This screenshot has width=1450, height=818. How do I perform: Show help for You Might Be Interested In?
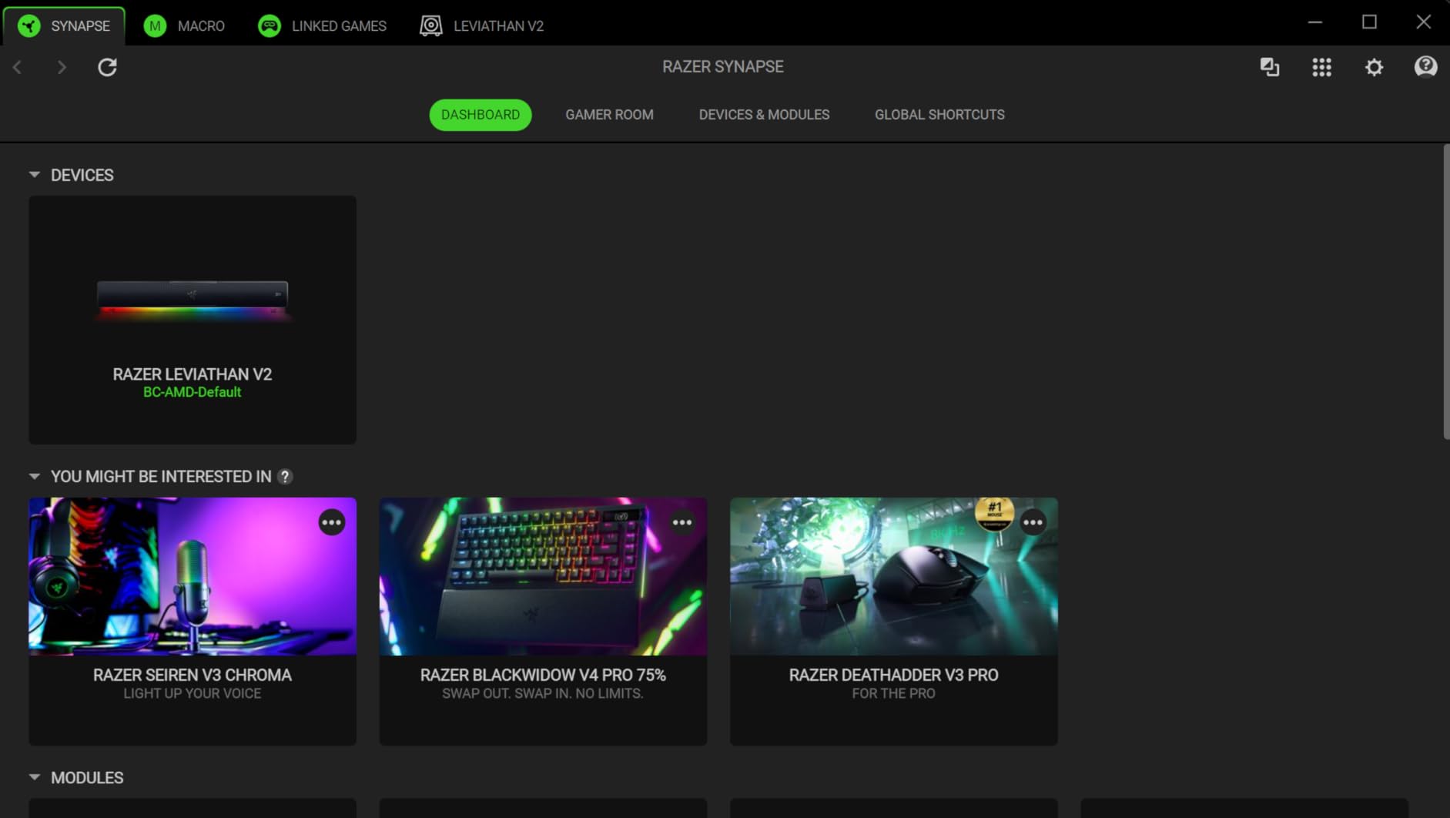[285, 477]
